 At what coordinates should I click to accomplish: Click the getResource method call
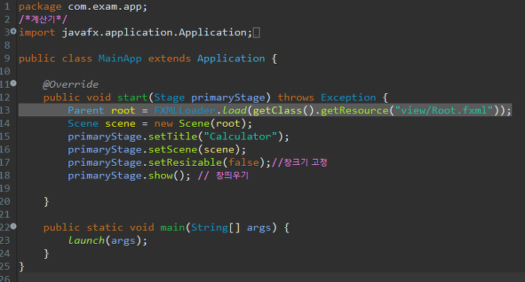click(x=355, y=110)
